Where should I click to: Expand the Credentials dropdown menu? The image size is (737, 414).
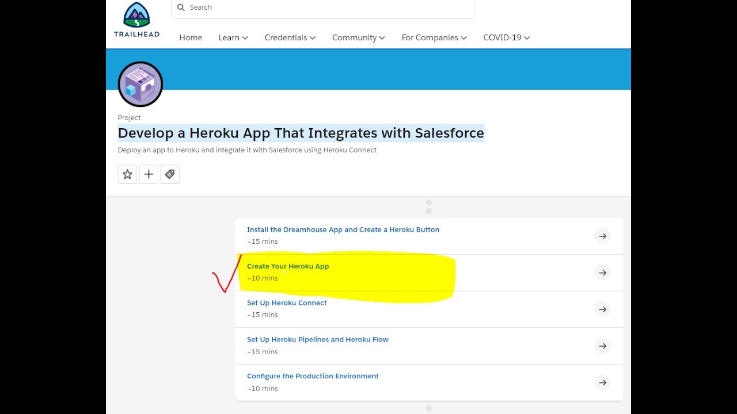290,37
